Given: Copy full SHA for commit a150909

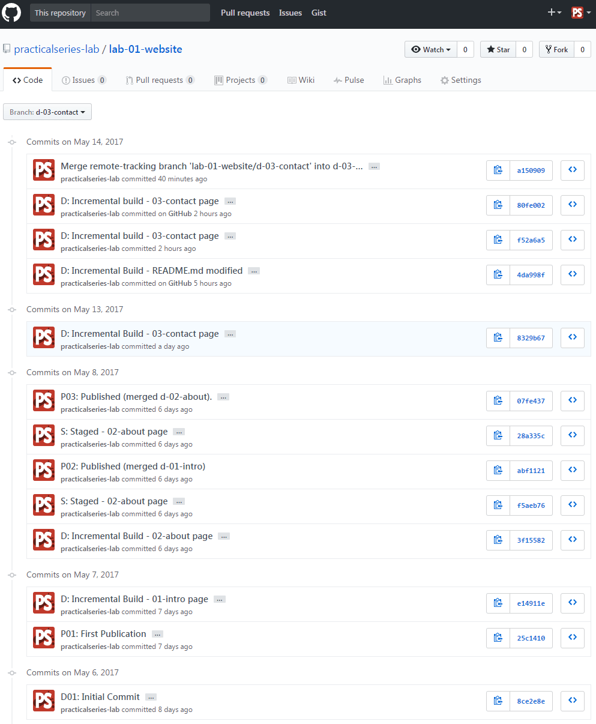Looking at the screenshot, I should (x=498, y=170).
